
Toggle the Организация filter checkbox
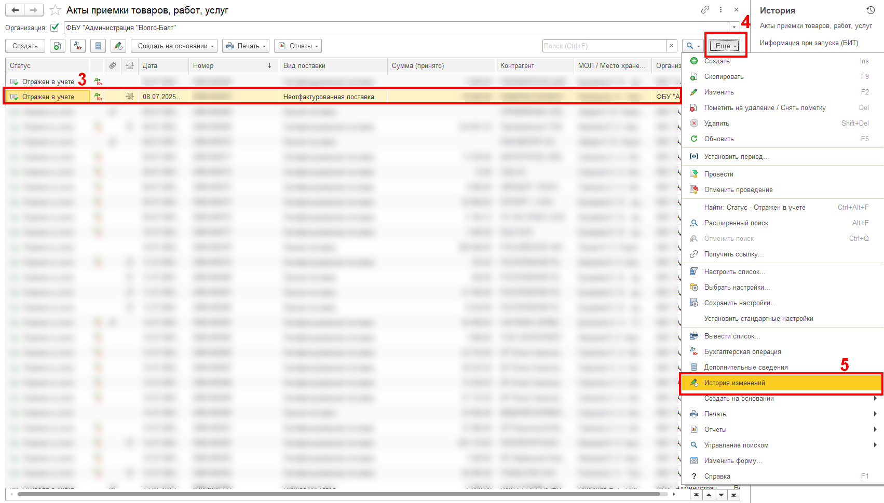click(55, 28)
